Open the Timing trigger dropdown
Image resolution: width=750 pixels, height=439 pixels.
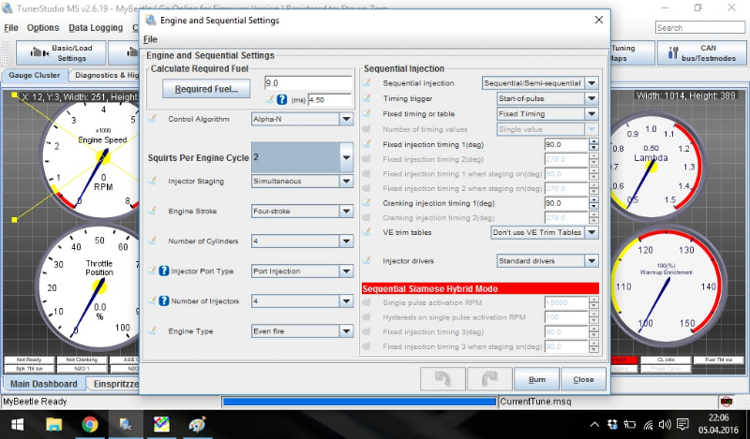click(592, 98)
